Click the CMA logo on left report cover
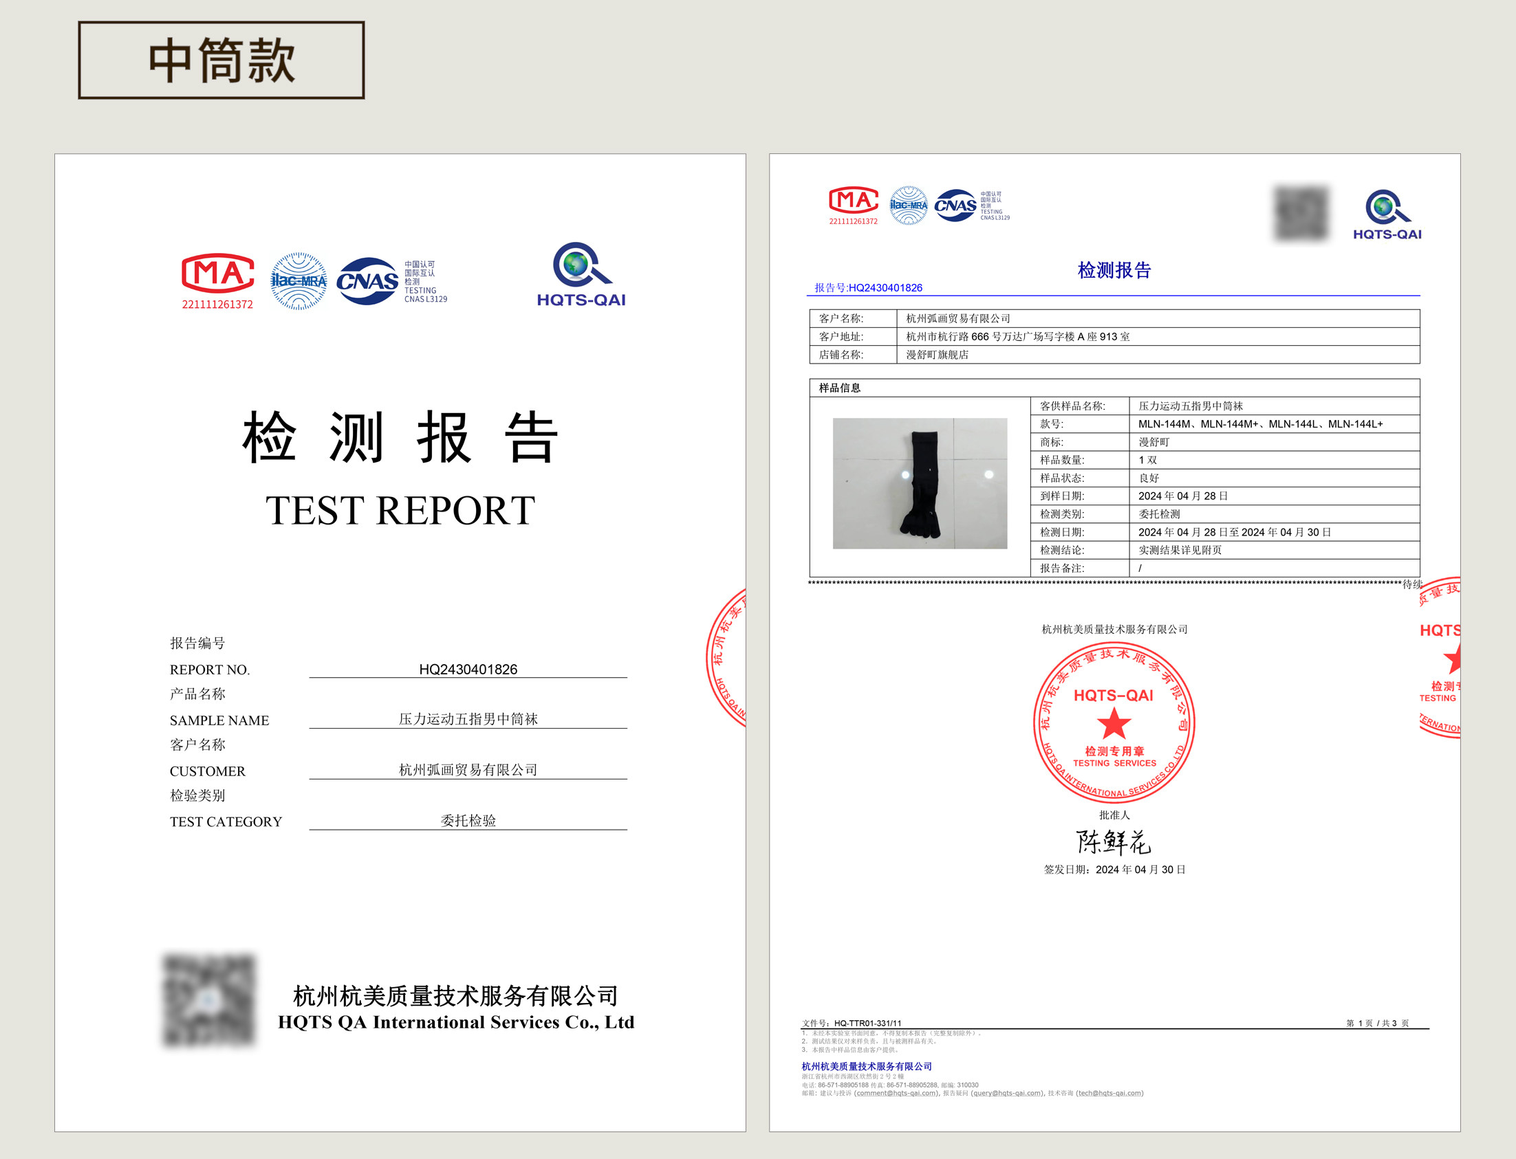Image resolution: width=1516 pixels, height=1159 pixels. [x=217, y=274]
